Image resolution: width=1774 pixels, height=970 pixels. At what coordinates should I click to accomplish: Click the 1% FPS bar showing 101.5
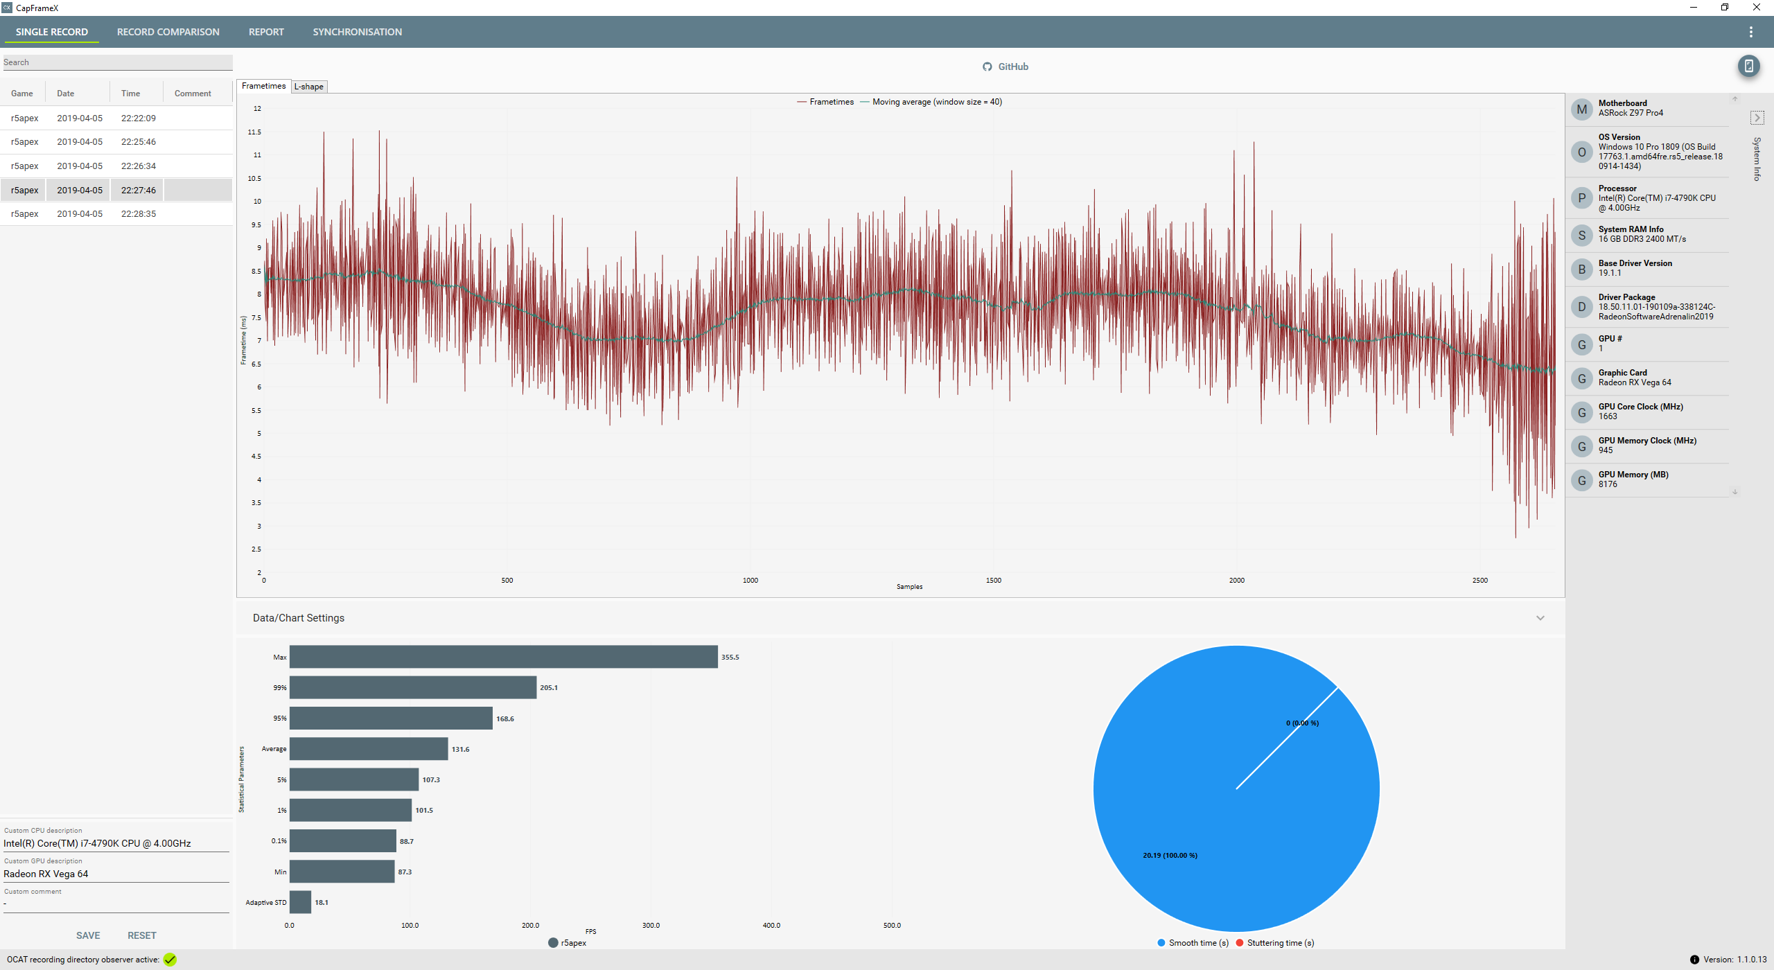pos(351,810)
